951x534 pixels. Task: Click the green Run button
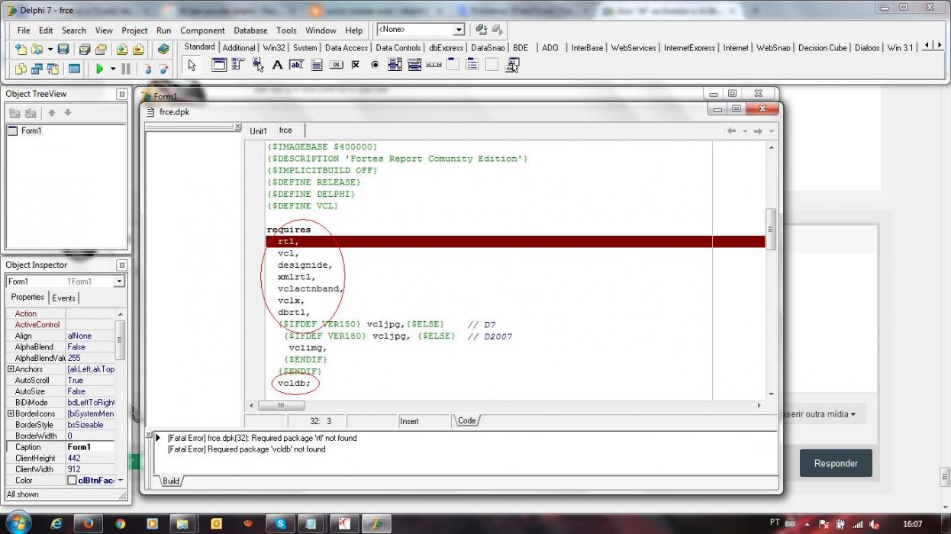99,69
